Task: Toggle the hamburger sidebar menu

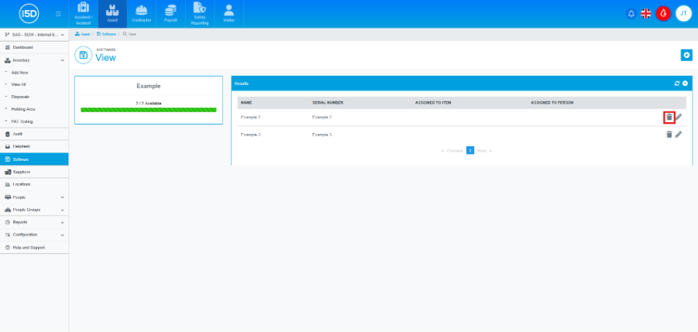Action: coord(58,14)
